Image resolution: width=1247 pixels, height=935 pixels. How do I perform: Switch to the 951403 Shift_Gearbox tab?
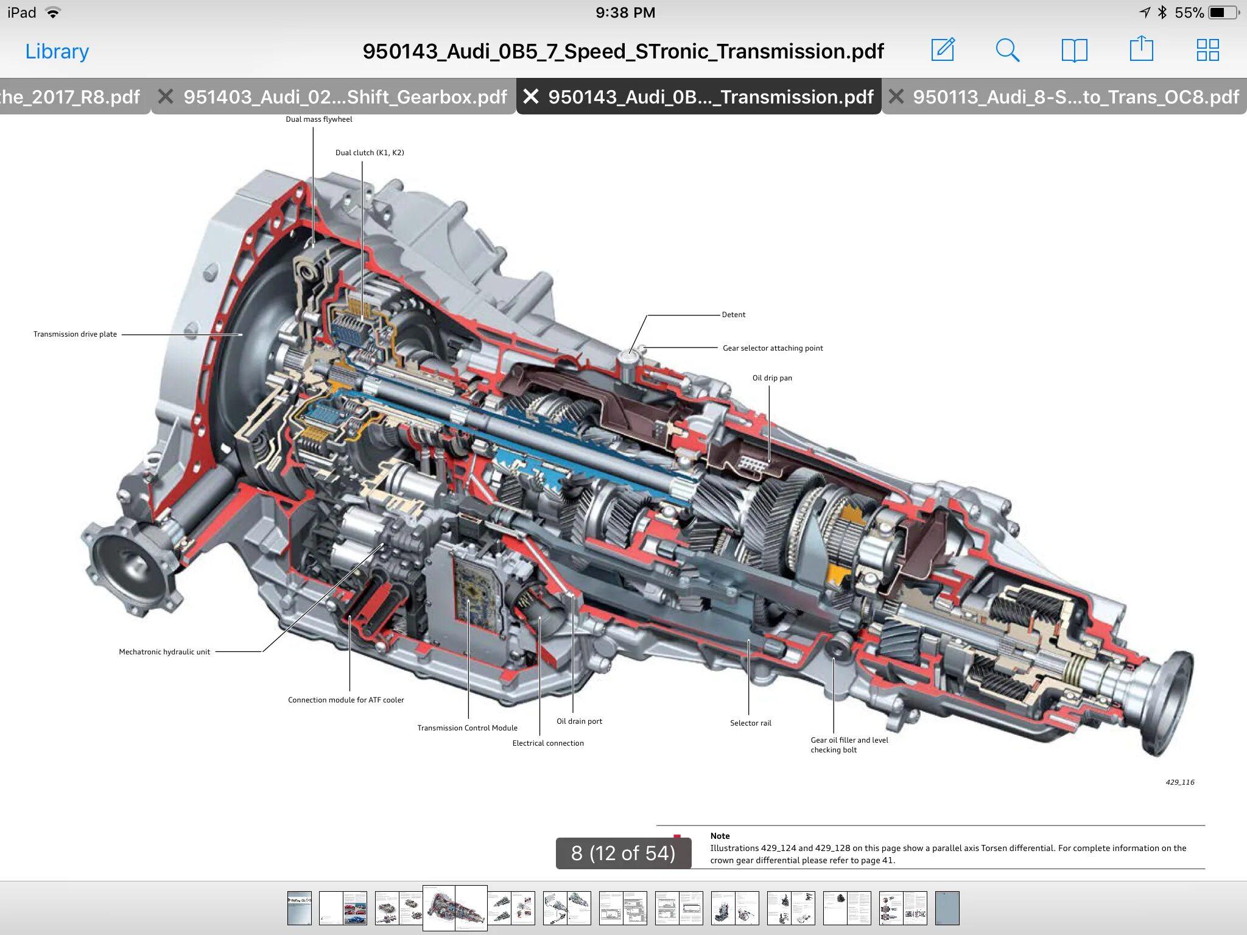click(345, 96)
